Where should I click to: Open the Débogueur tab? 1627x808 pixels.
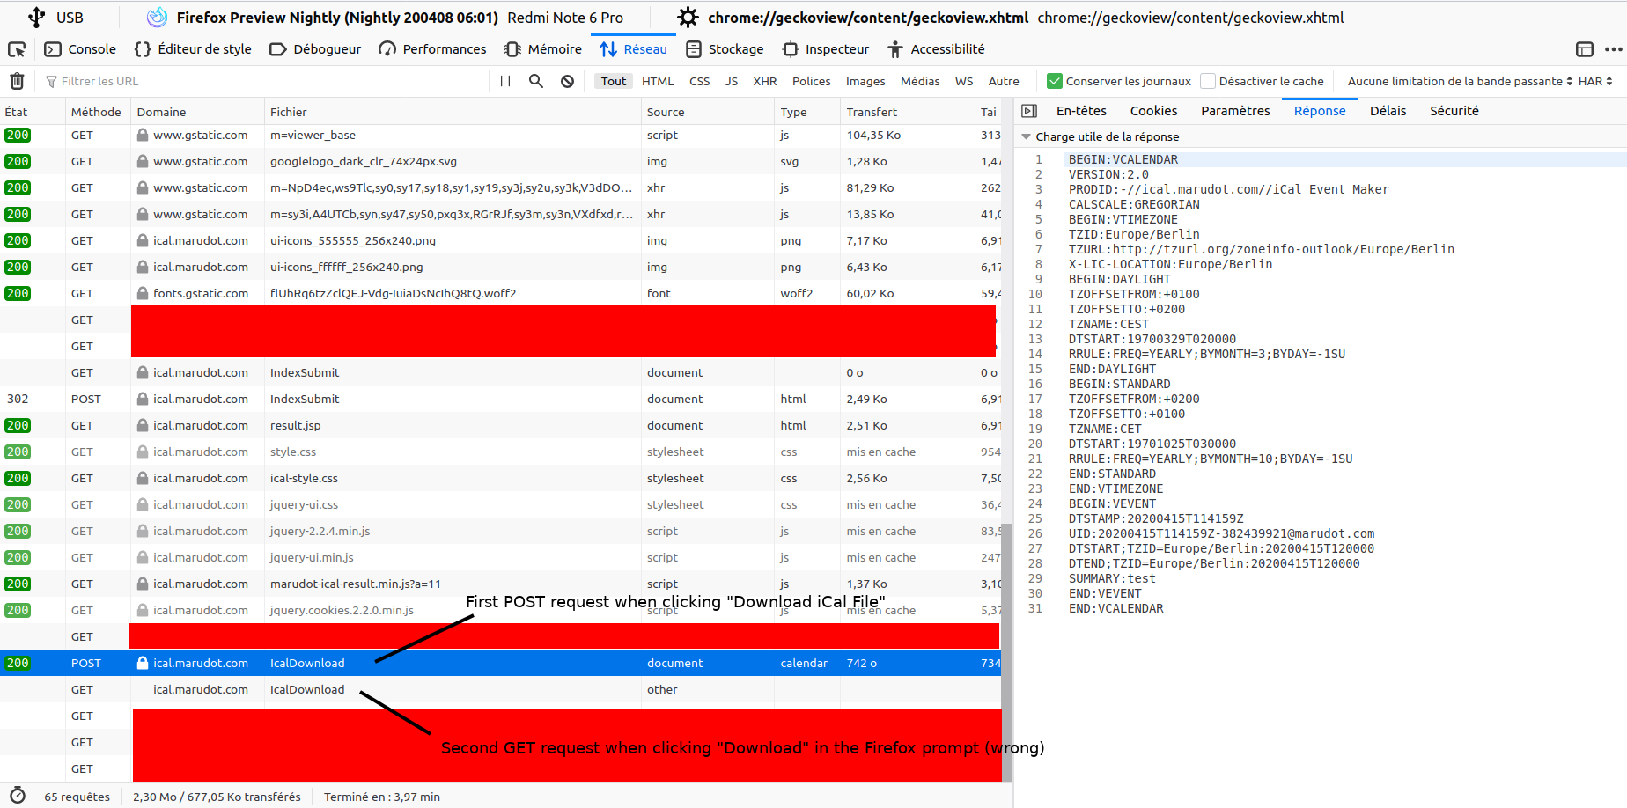(x=315, y=49)
